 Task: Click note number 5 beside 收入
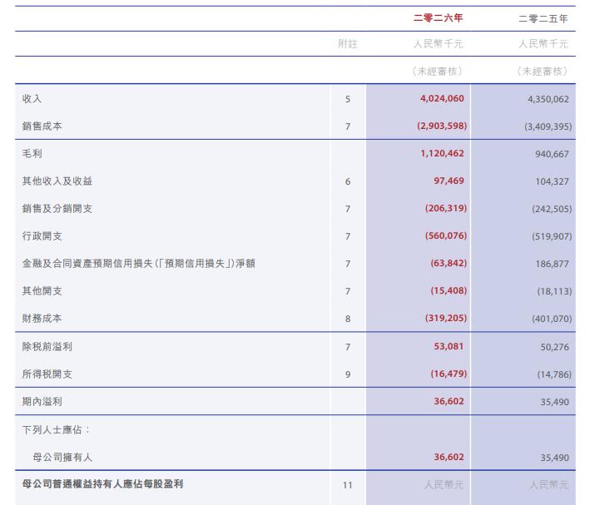(x=348, y=99)
